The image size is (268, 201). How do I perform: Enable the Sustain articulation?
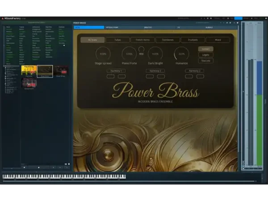[x=205, y=49]
